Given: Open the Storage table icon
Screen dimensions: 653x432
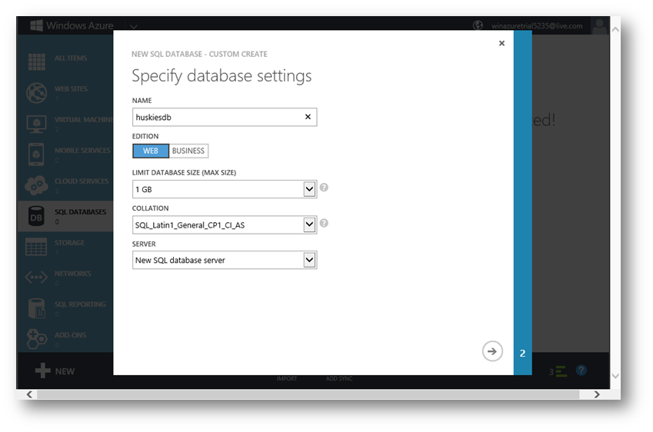Looking at the screenshot, I should pos(36,247).
